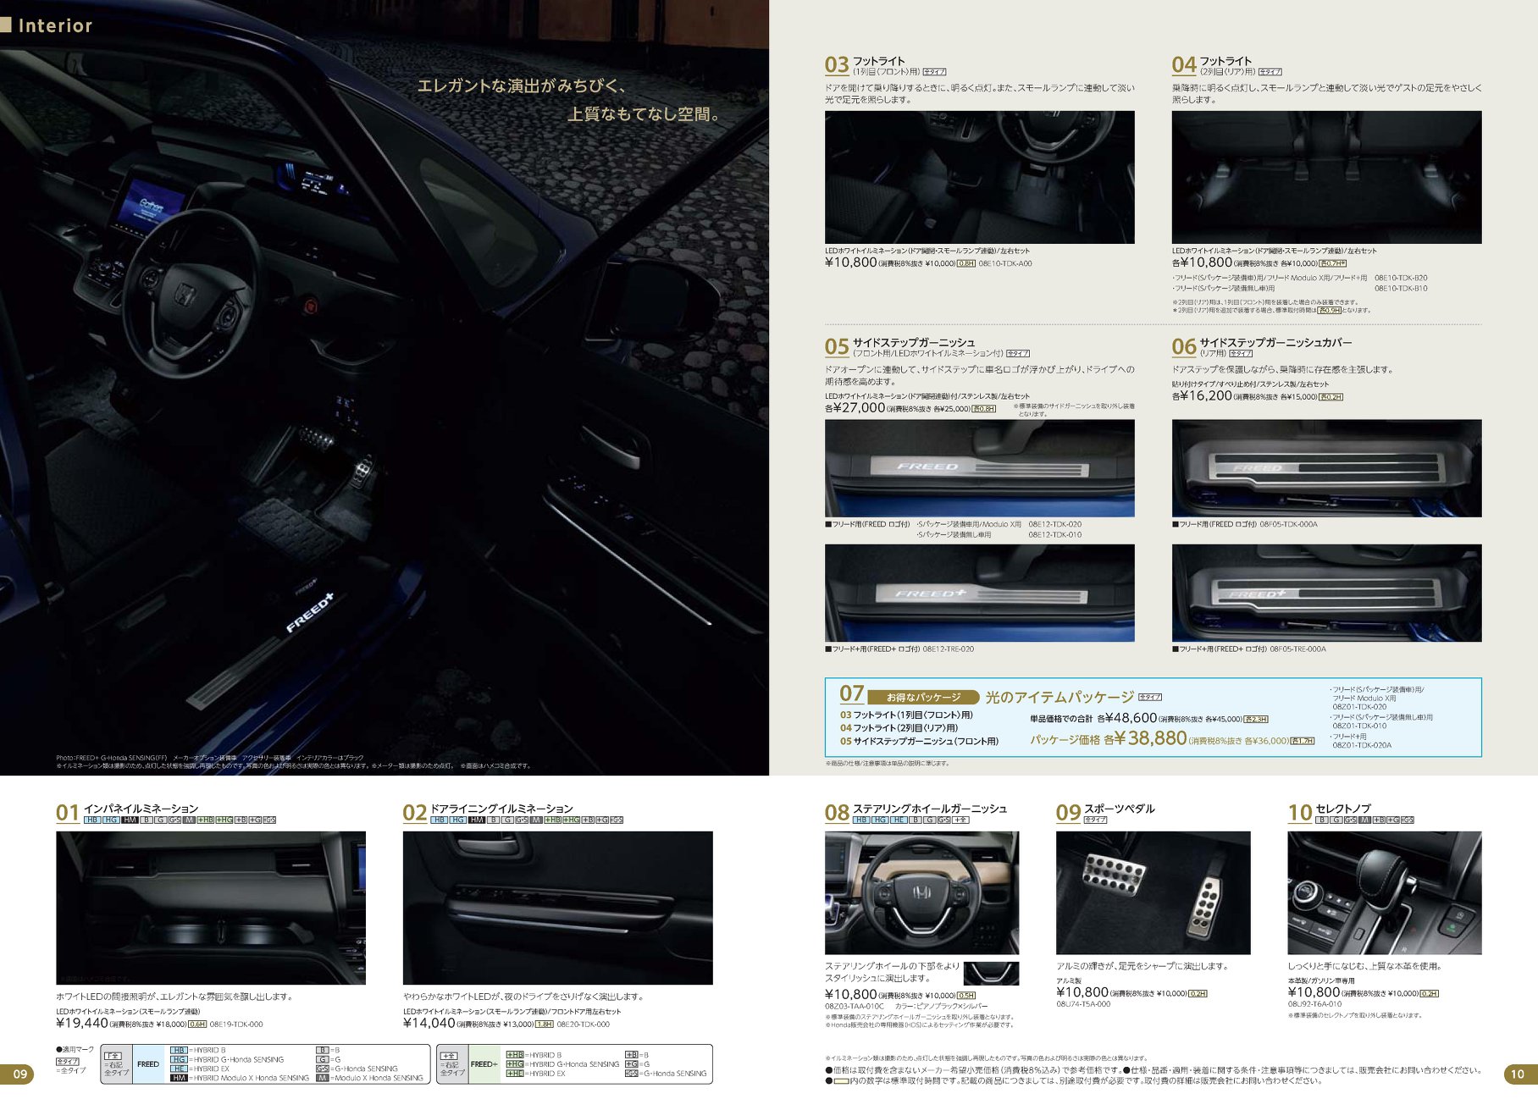Click the ¥14,040 price
Image resolution: width=1538 pixels, height=1099 pixels.
click(429, 1023)
